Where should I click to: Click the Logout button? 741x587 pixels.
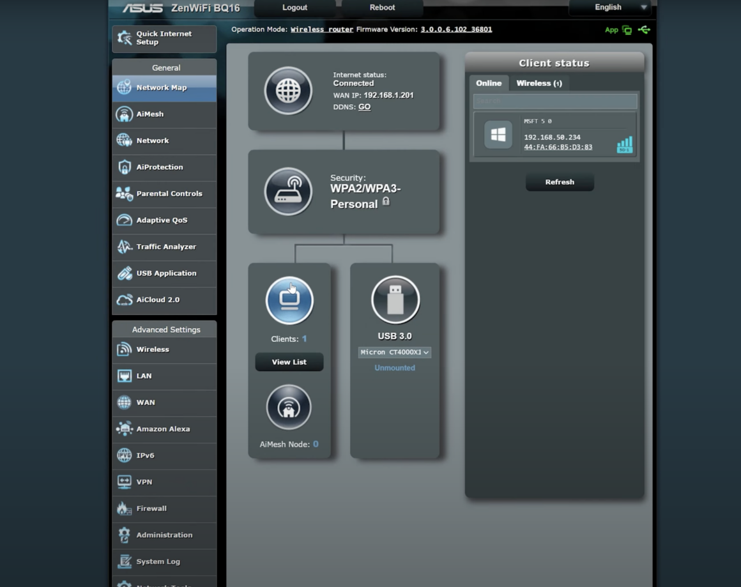tap(295, 8)
